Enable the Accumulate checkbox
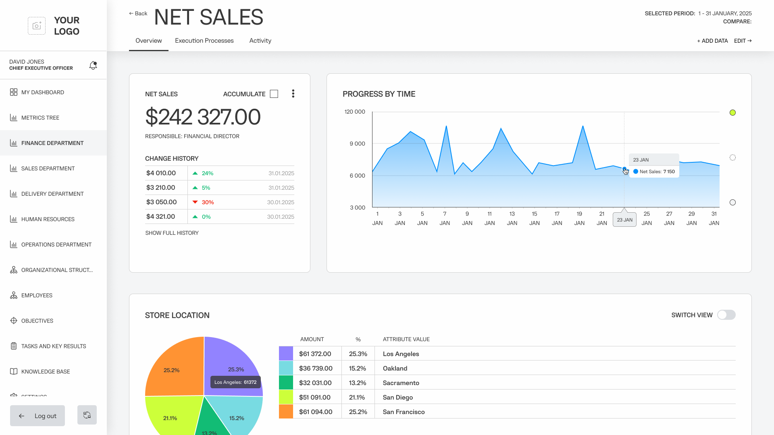 (x=274, y=94)
